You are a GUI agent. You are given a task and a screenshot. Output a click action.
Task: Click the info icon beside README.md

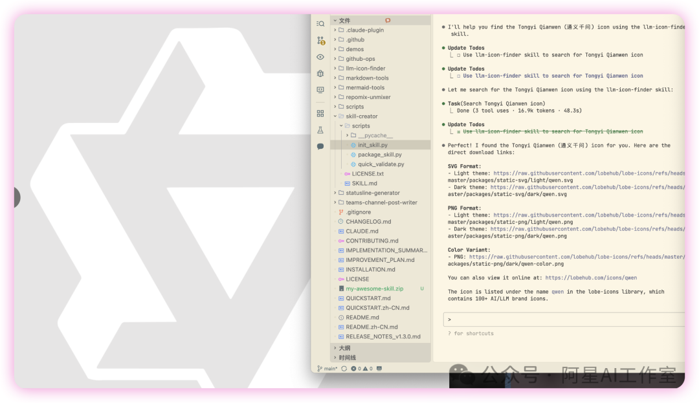point(341,318)
